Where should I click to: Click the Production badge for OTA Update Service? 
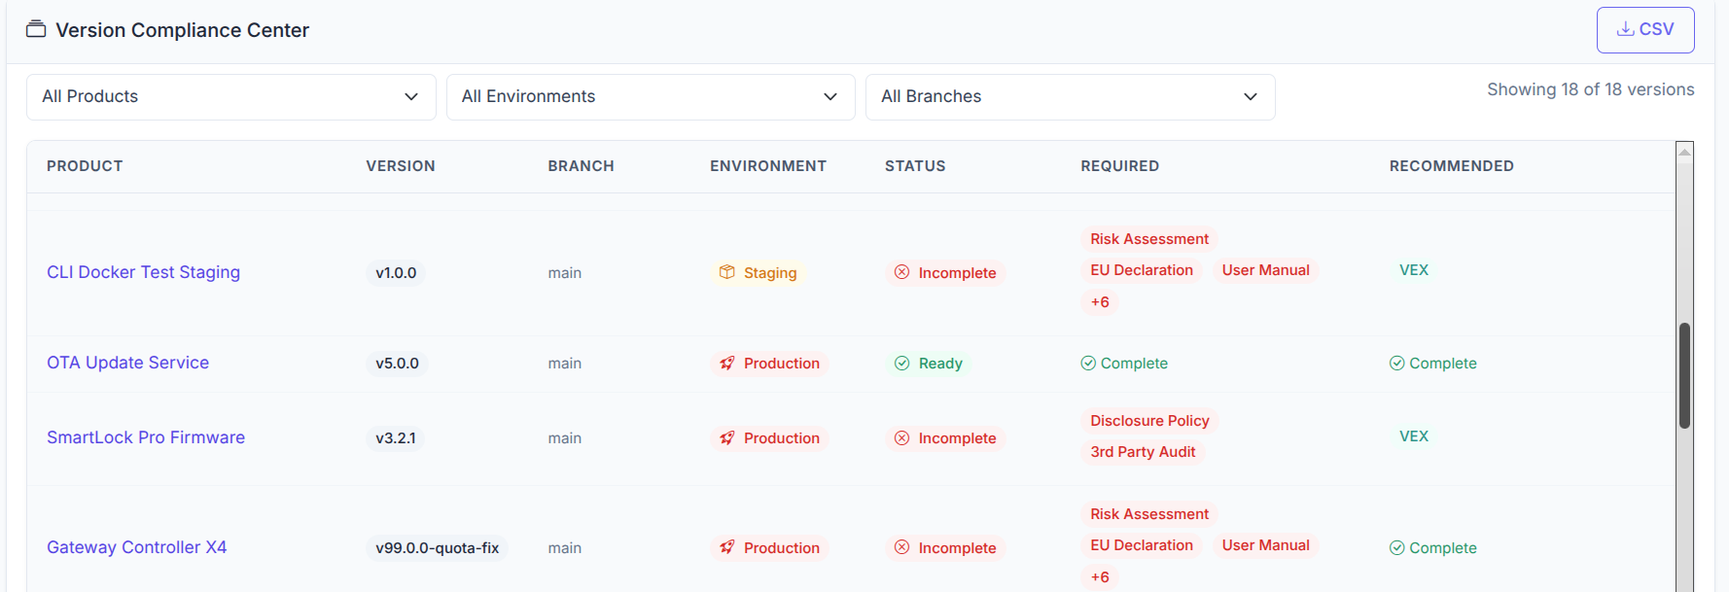pos(769,363)
